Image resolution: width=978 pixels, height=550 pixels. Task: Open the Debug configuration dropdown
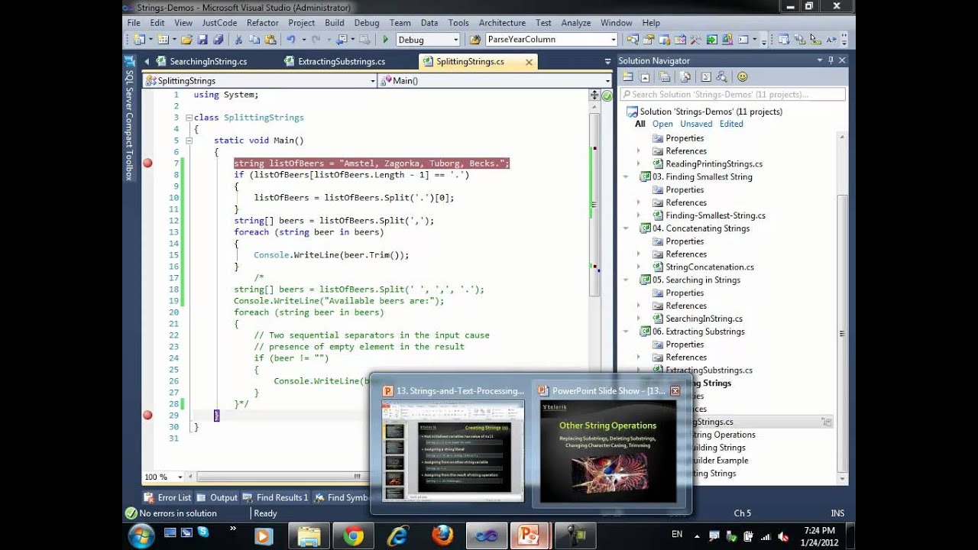456,40
